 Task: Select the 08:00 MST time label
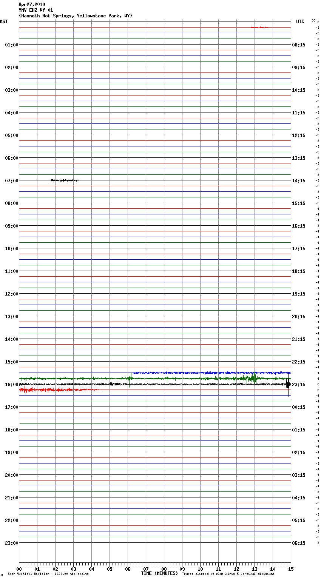[12, 203]
